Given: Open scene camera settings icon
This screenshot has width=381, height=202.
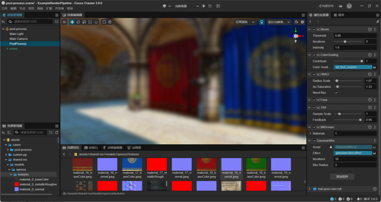Looking at the screenshot, I should click(x=296, y=22).
